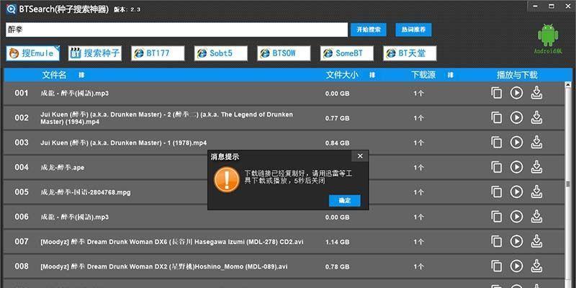The image size is (576, 288).
Task: Click the BTSearch app logo icon
Action: click(12, 9)
